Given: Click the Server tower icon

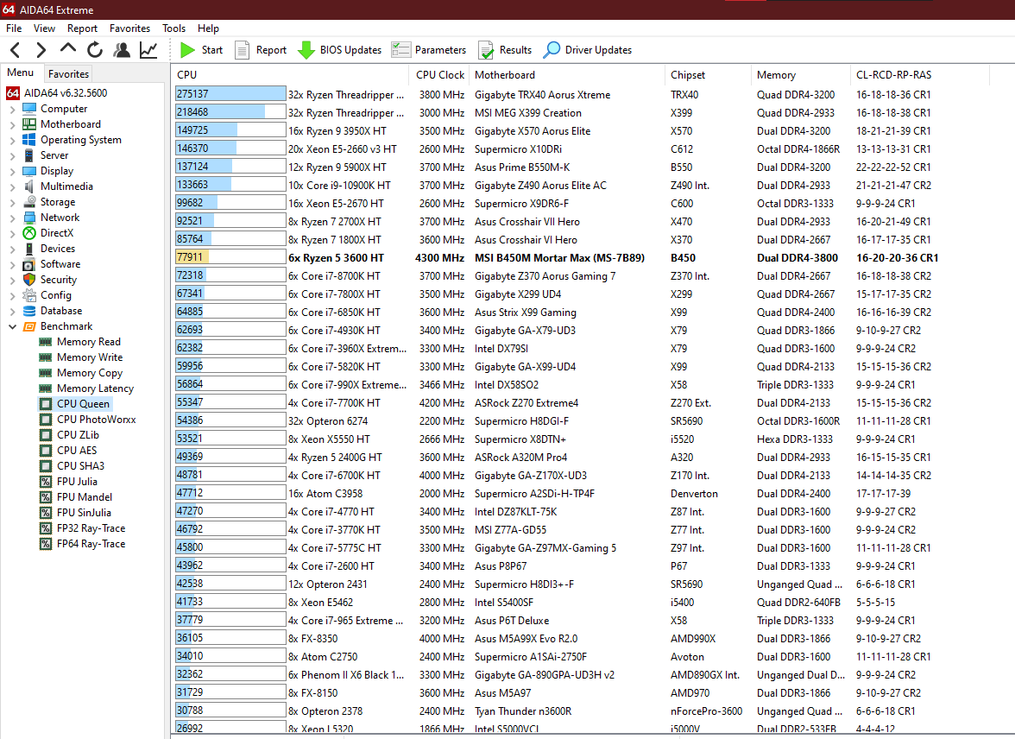Looking at the screenshot, I should [x=29, y=155].
